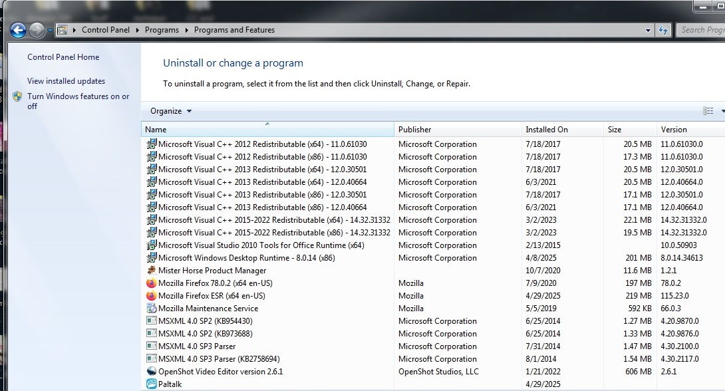Open the Organize dropdown menu

[x=171, y=111]
